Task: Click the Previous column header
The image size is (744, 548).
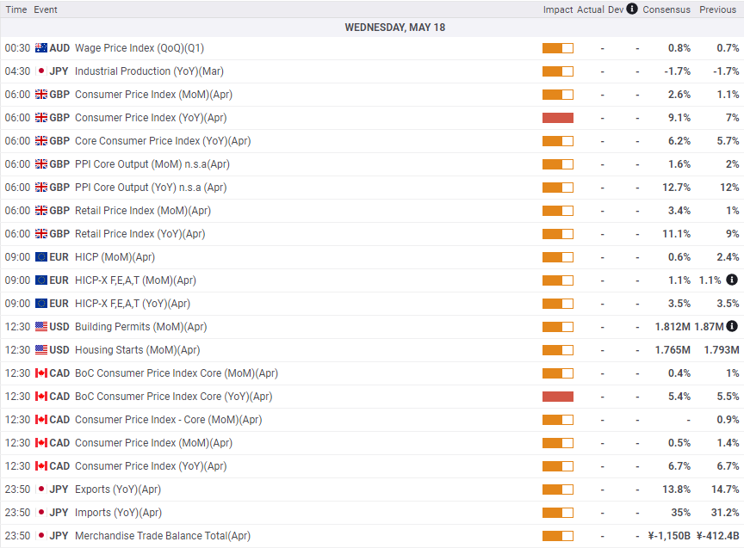Action: pyautogui.click(x=718, y=9)
